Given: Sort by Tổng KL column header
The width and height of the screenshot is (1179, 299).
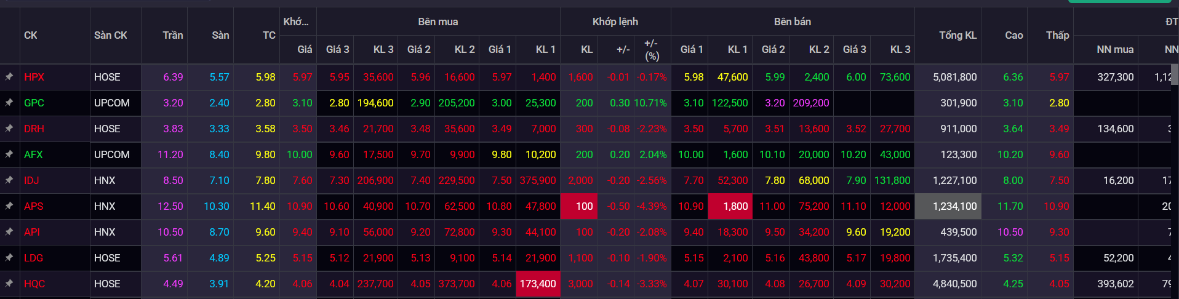Looking at the screenshot, I should [957, 35].
